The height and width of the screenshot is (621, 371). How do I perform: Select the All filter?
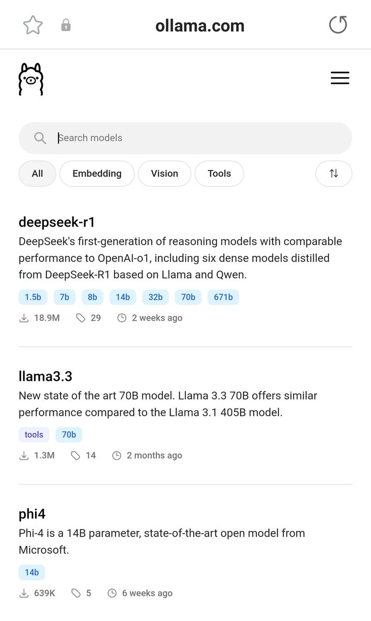coord(37,173)
